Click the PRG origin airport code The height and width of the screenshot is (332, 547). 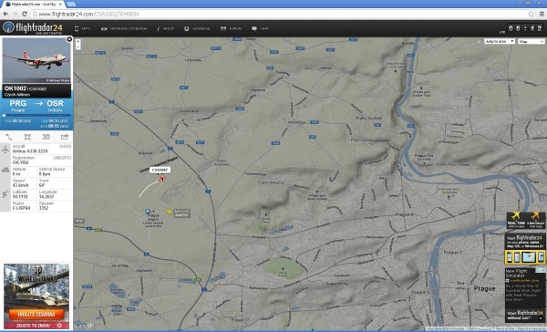[x=18, y=103]
